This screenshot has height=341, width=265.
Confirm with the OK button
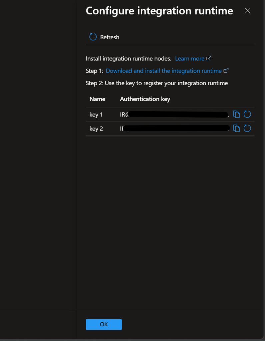pyautogui.click(x=104, y=324)
